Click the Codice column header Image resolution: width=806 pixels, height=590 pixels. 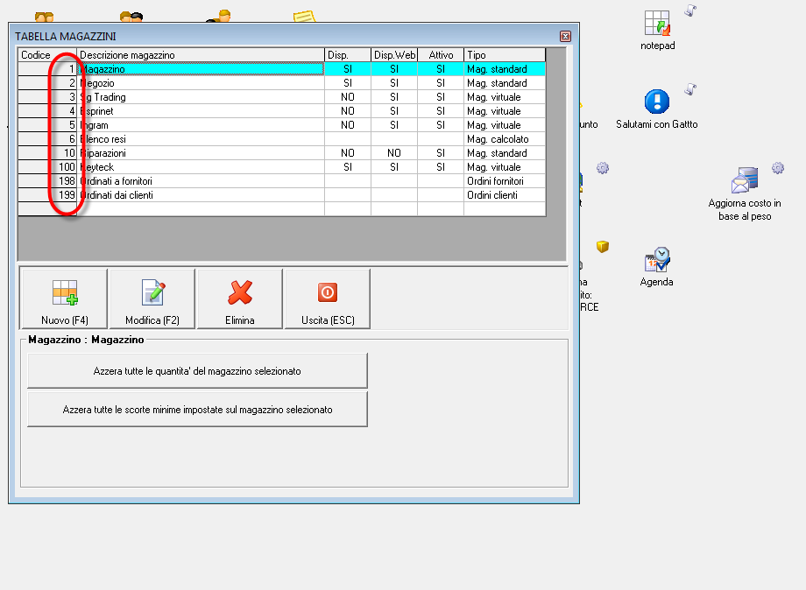coord(47,55)
